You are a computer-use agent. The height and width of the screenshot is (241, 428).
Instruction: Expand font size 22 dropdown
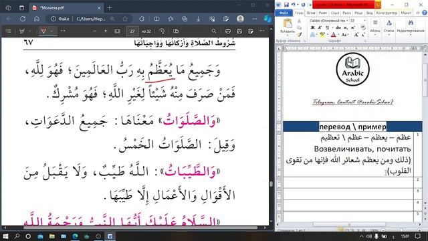364,21
